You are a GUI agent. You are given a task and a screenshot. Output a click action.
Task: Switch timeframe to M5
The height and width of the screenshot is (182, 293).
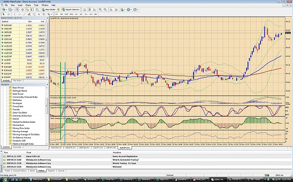tap(61, 14)
